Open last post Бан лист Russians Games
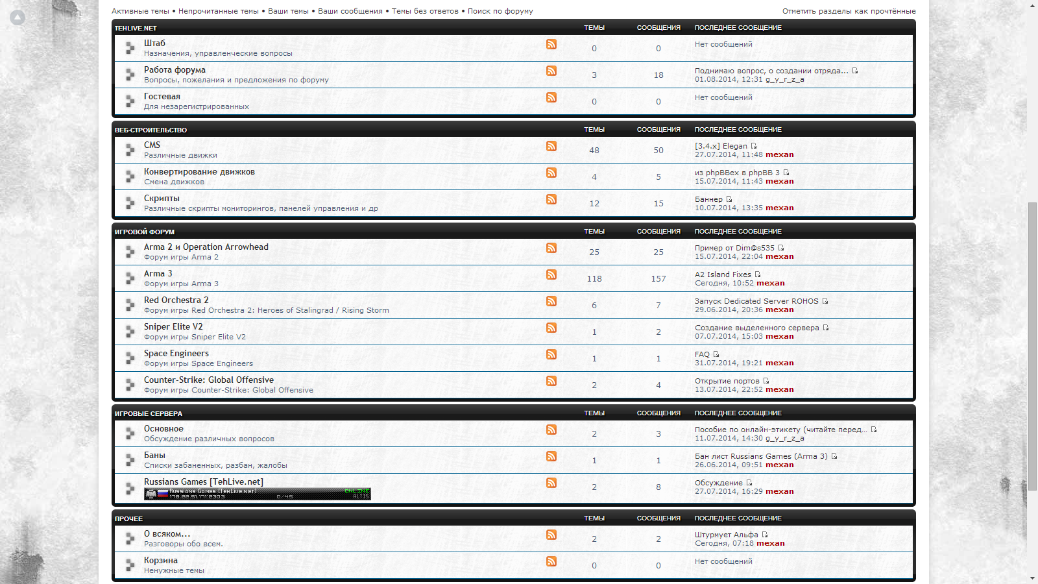This screenshot has width=1038, height=584. coord(761,456)
